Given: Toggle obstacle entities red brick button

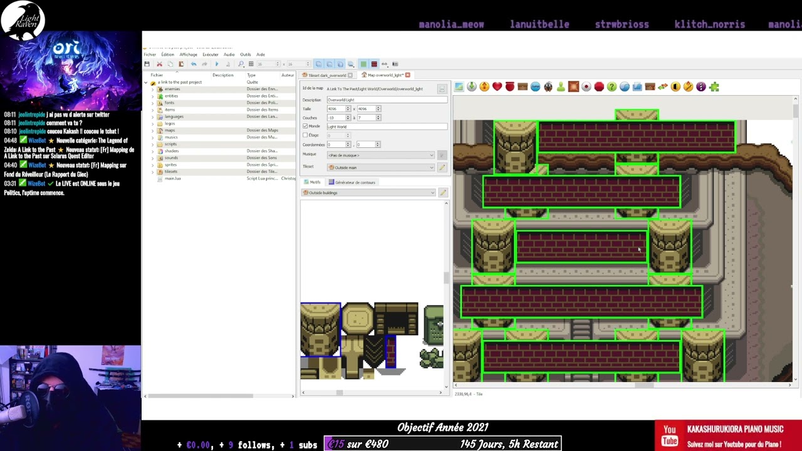Looking at the screenshot, I should [x=374, y=64].
